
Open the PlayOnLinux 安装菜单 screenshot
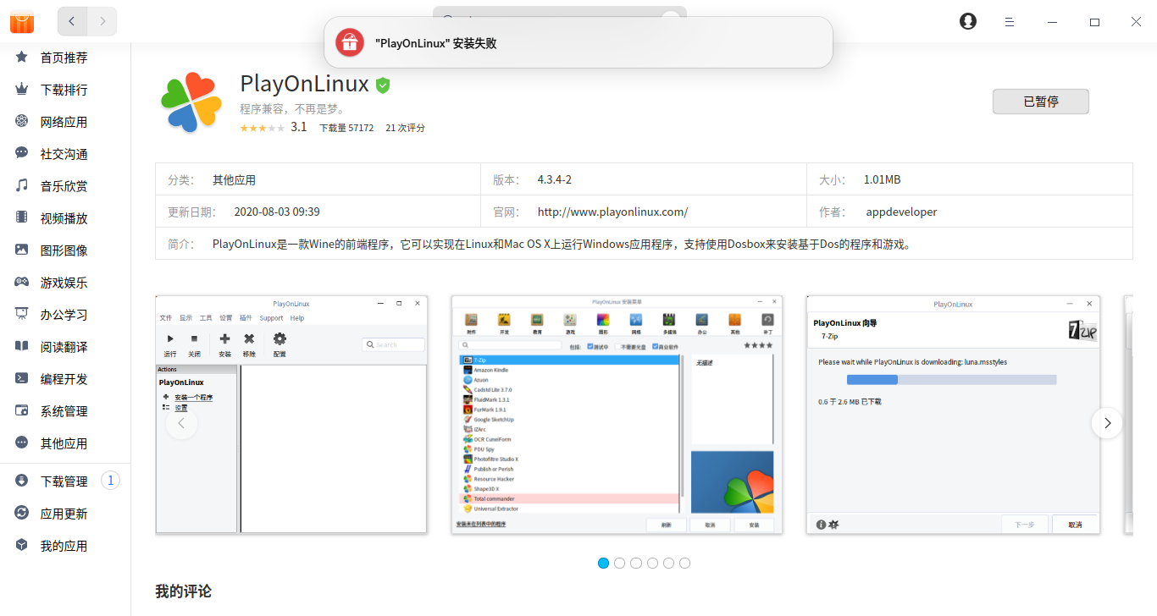617,415
